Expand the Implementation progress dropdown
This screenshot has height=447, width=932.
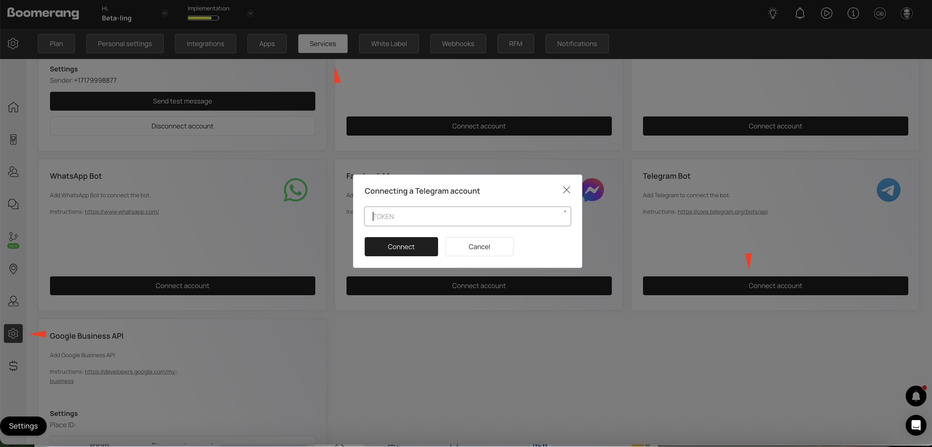250,13
